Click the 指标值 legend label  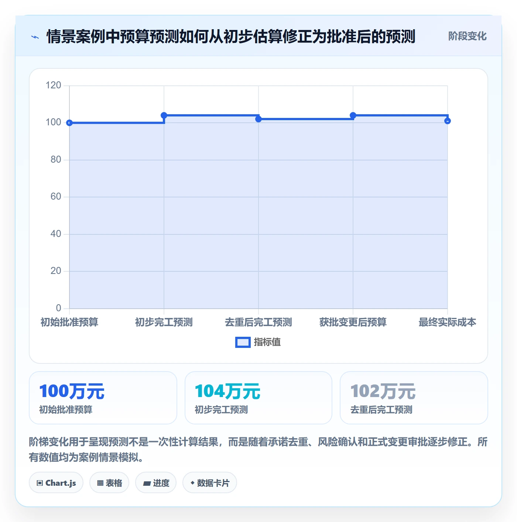click(x=267, y=342)
